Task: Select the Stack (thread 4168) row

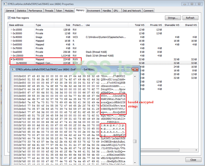Action: 103,52
